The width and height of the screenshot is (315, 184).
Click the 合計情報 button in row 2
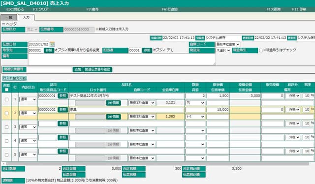(113, 117)
